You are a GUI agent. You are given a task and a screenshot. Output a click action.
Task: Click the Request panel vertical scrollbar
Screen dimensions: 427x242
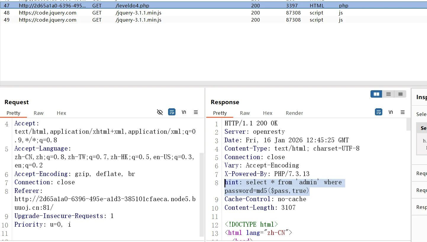[x=202, y=178]
